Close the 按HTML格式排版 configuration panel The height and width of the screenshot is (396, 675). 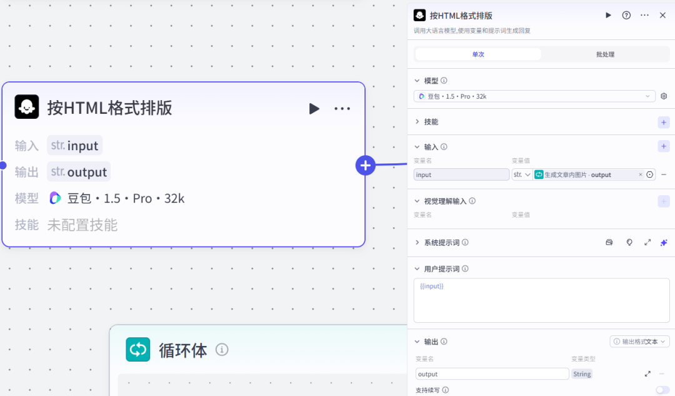(x=662, y=15)
